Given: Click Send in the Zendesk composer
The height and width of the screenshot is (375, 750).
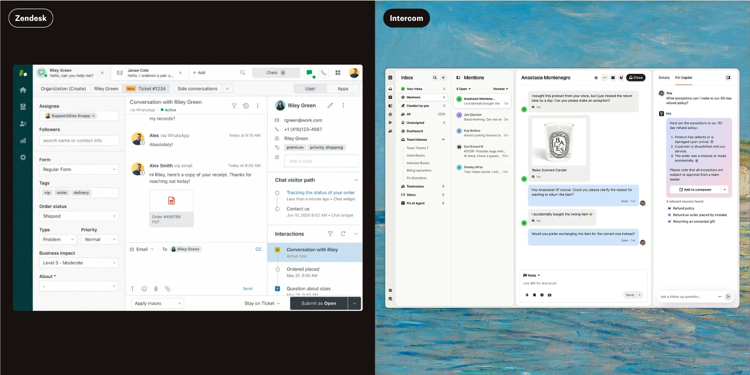Looking at the screenshot, I should point(247,288).
